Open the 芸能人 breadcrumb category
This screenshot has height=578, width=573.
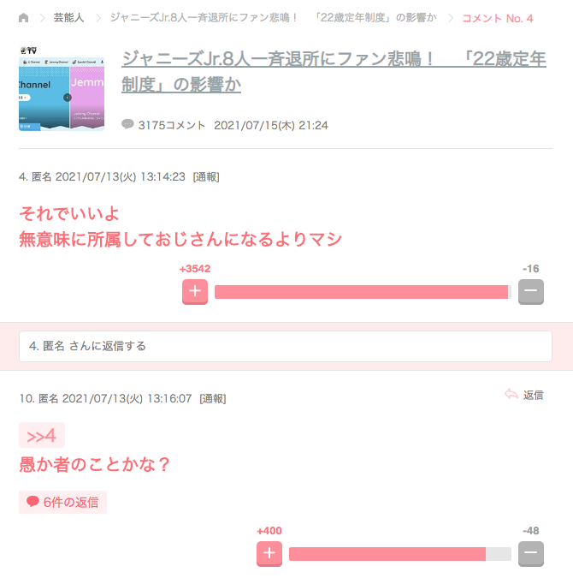pos(68,18)
